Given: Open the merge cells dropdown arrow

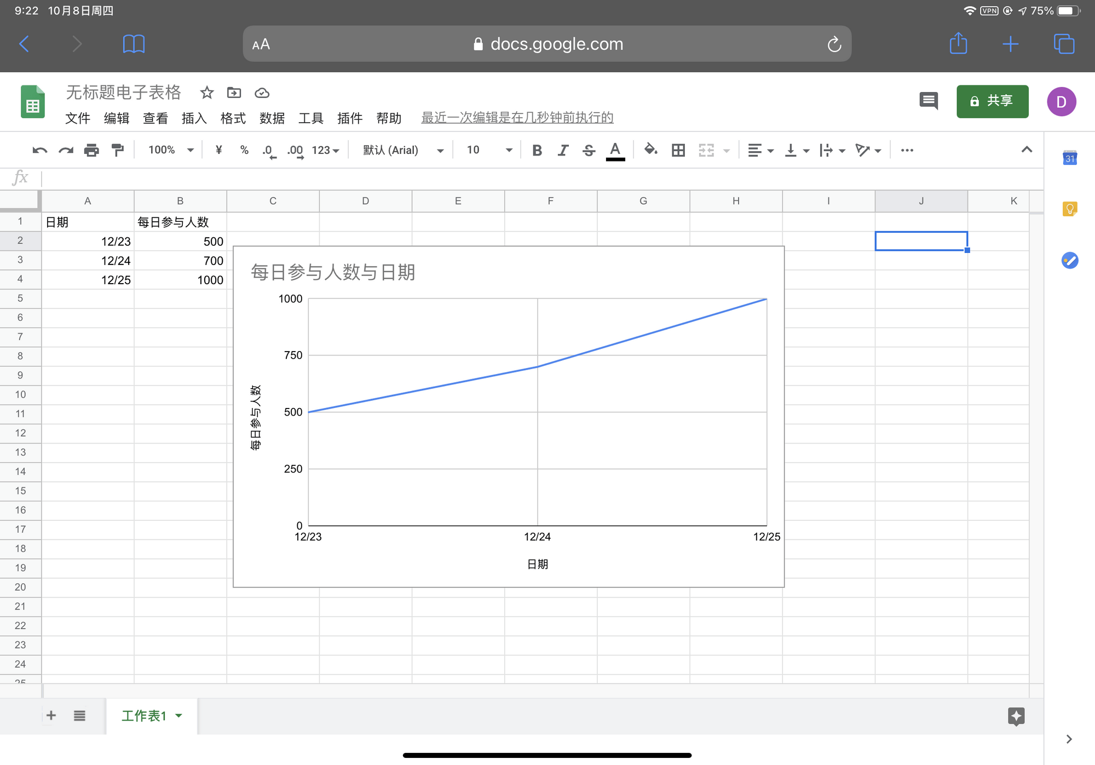Looking at the screenshot, I should 727,151.
